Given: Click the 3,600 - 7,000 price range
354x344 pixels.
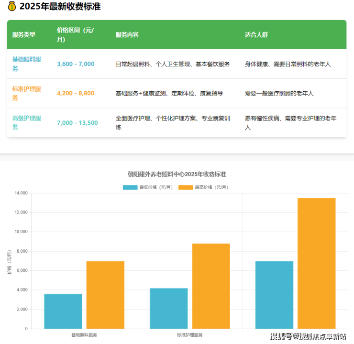Looking at the screenshot, I should (76, 64).
